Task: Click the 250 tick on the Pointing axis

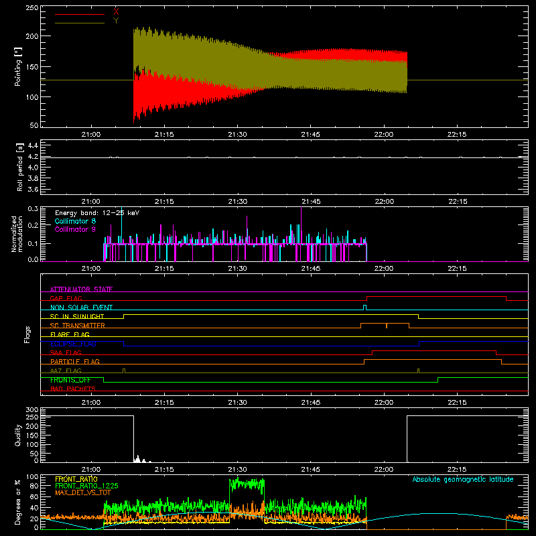Action: pyautogui.click(x=32, y=8)
